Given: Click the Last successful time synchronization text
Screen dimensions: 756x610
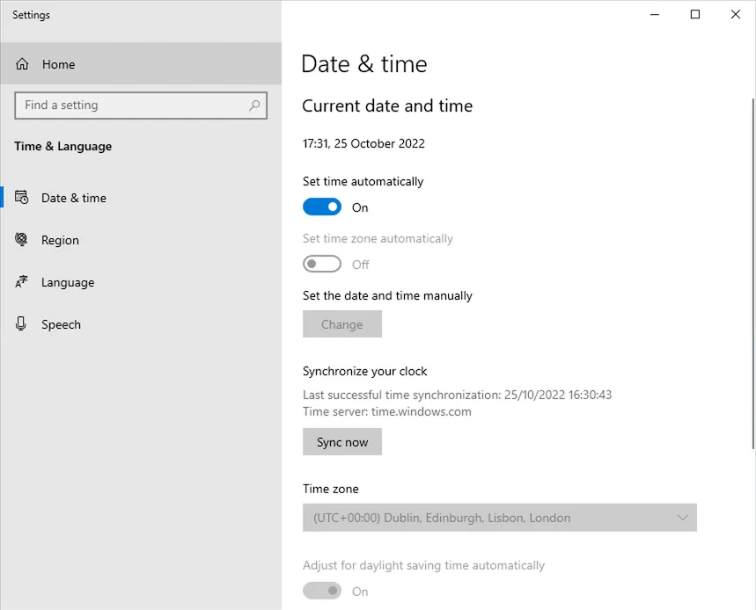Looking at the screenshot, I should (x=457, y=395).
